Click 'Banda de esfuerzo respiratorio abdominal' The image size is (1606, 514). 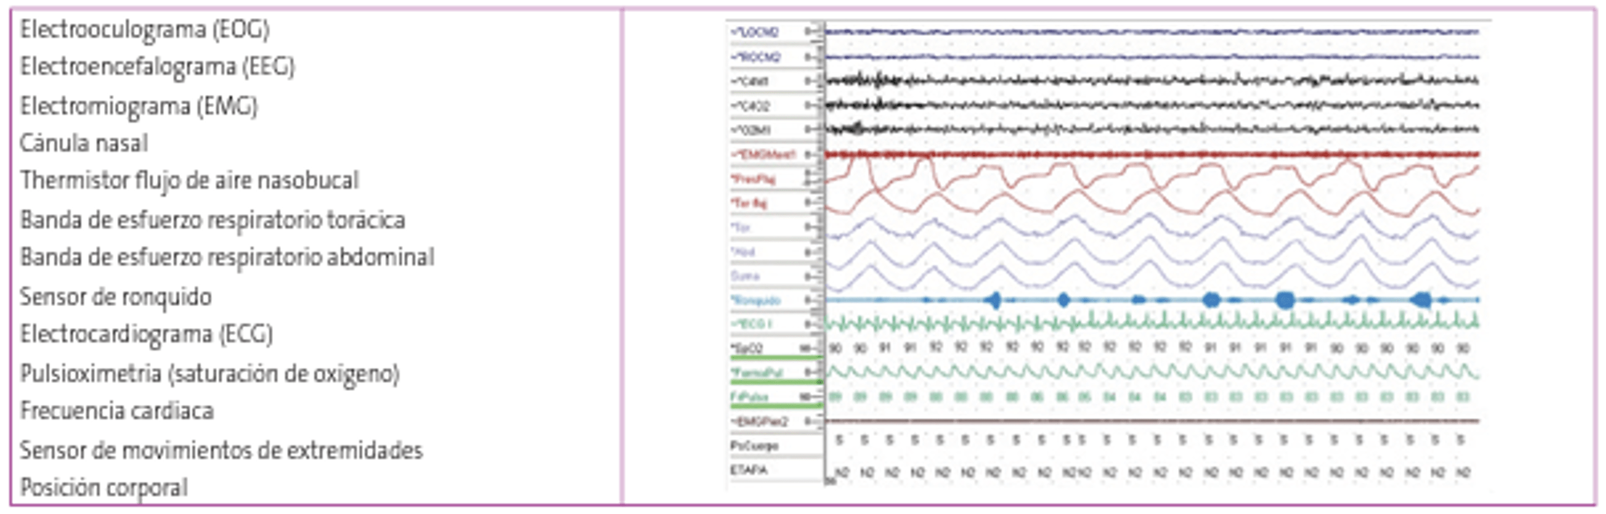click(x=227, y=258)
